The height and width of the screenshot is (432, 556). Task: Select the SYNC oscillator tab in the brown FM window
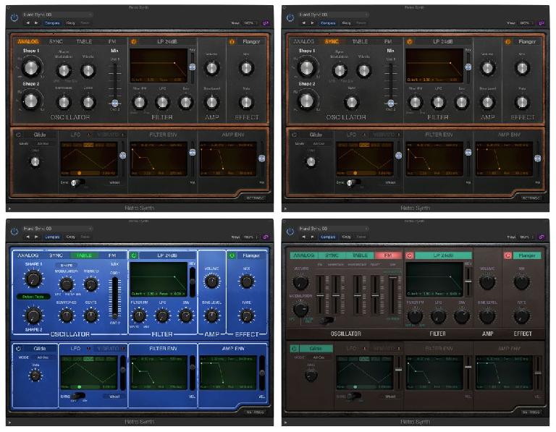332,255
